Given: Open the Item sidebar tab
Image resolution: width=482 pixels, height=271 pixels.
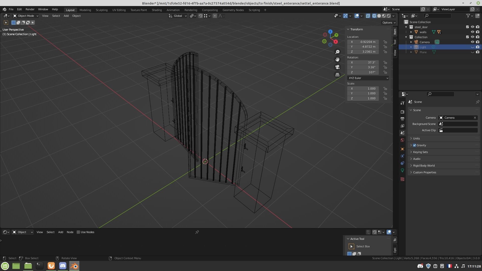Looking at the screenshot, I should coord(395,32).
